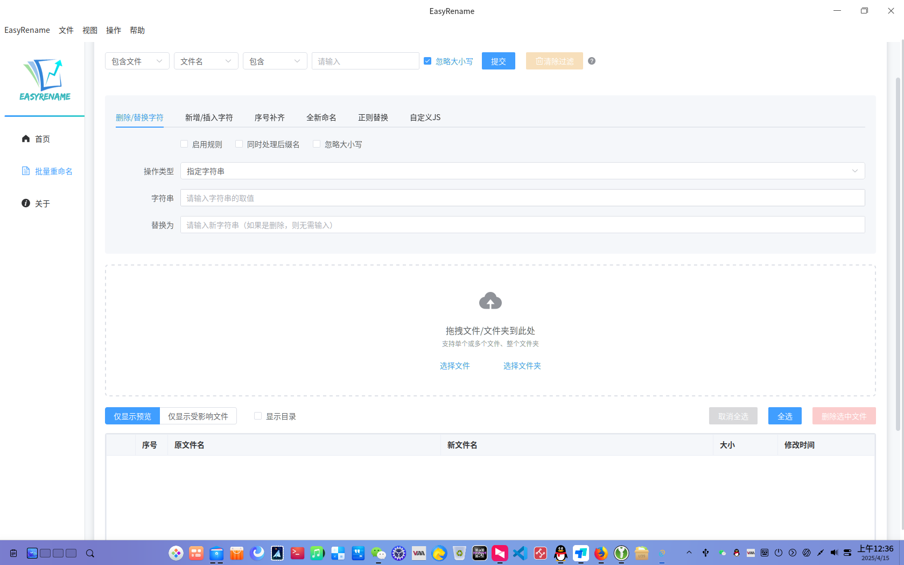904x565 pixels.
Task: Click the volume speaker icon in tray
Action: pyautogui.click(x=834, y=553)
